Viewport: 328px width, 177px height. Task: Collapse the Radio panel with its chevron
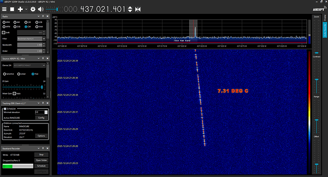pyautogui.click(x=39, y=16)
